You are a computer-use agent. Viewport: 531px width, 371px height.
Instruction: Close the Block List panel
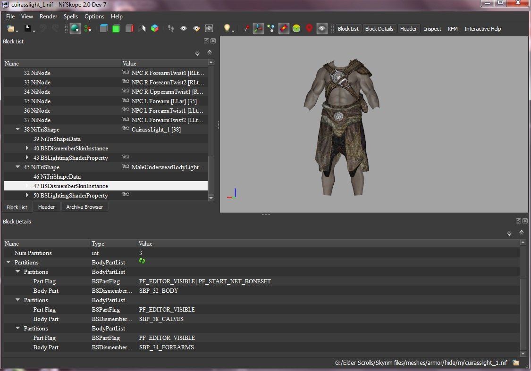[x=213, y=41]
